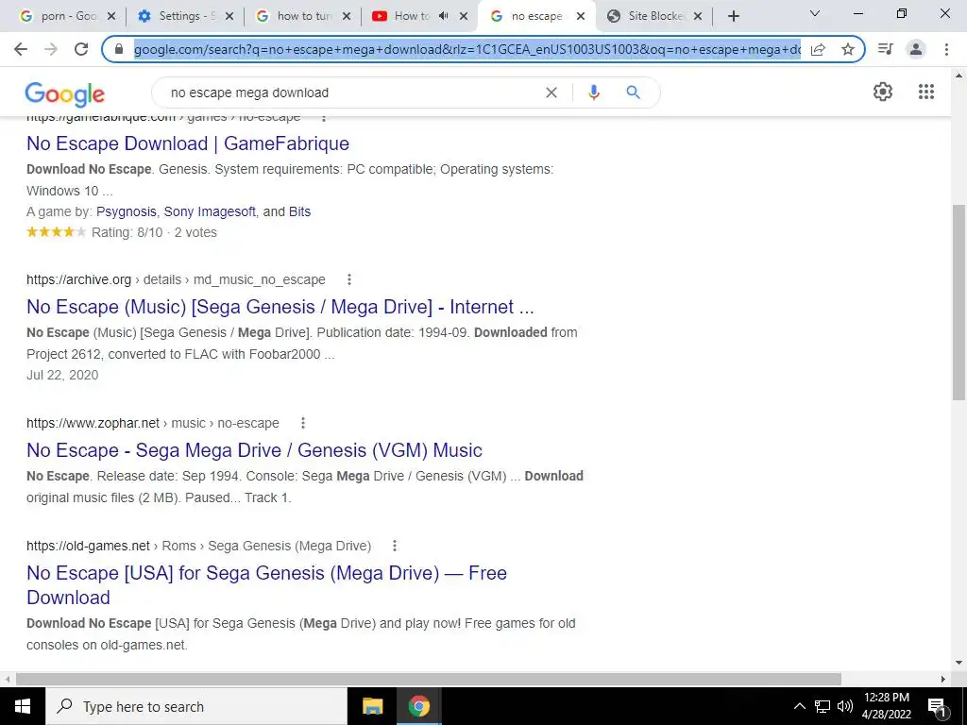Click the 'https://archive.org' result URL text
The height and width of the screenshot is (725, 967).
pos(79,279)
